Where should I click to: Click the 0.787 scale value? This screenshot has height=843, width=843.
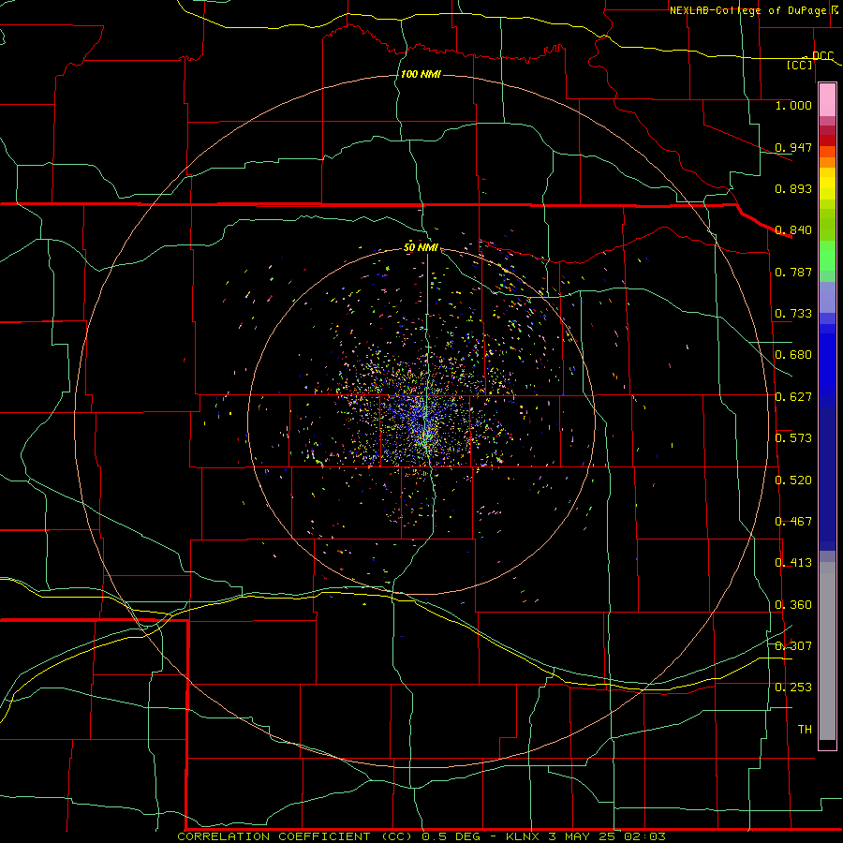(x=793, y=272)
